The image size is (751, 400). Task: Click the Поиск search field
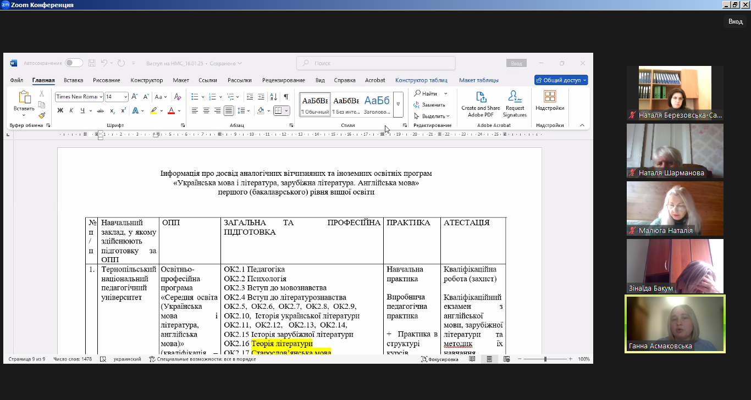coord(376,63)
